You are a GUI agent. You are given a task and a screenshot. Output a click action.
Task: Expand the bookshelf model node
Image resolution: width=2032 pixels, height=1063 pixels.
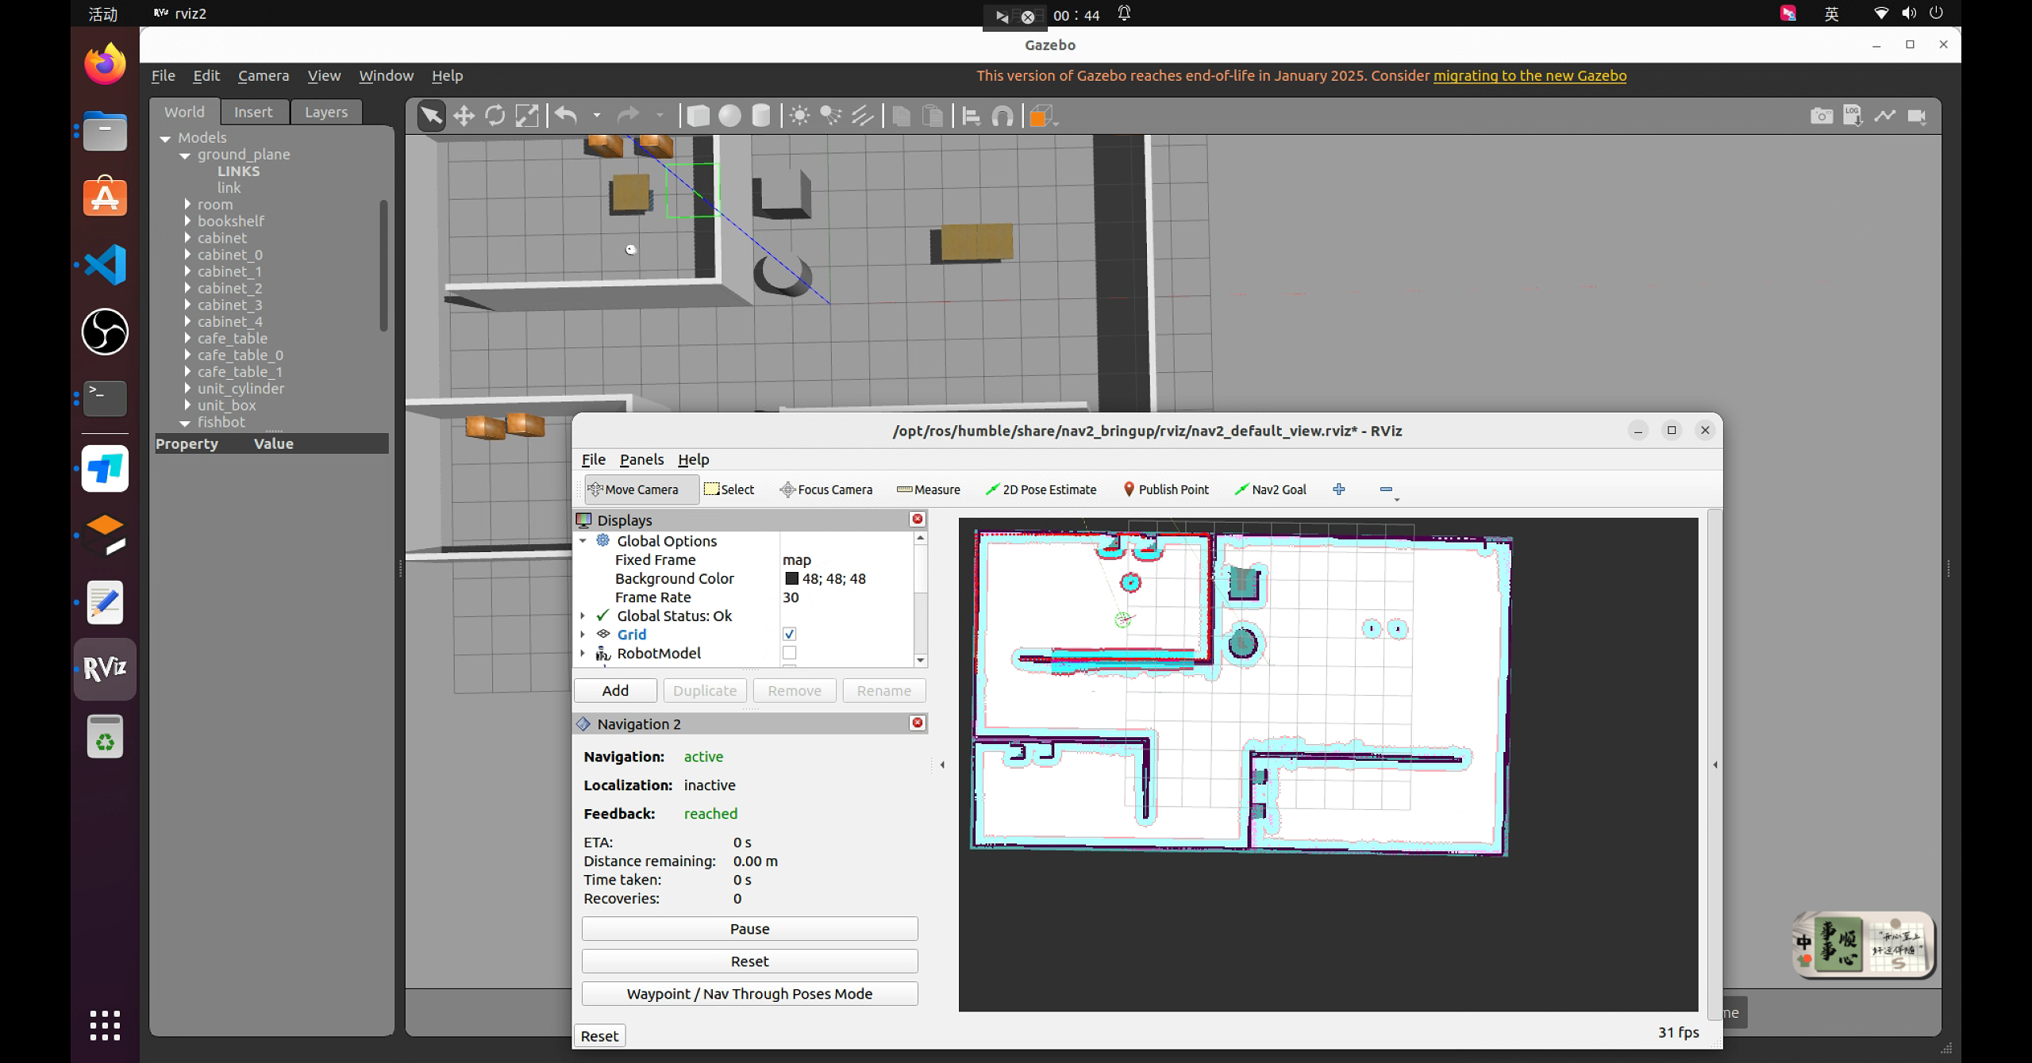pos(187,221)
